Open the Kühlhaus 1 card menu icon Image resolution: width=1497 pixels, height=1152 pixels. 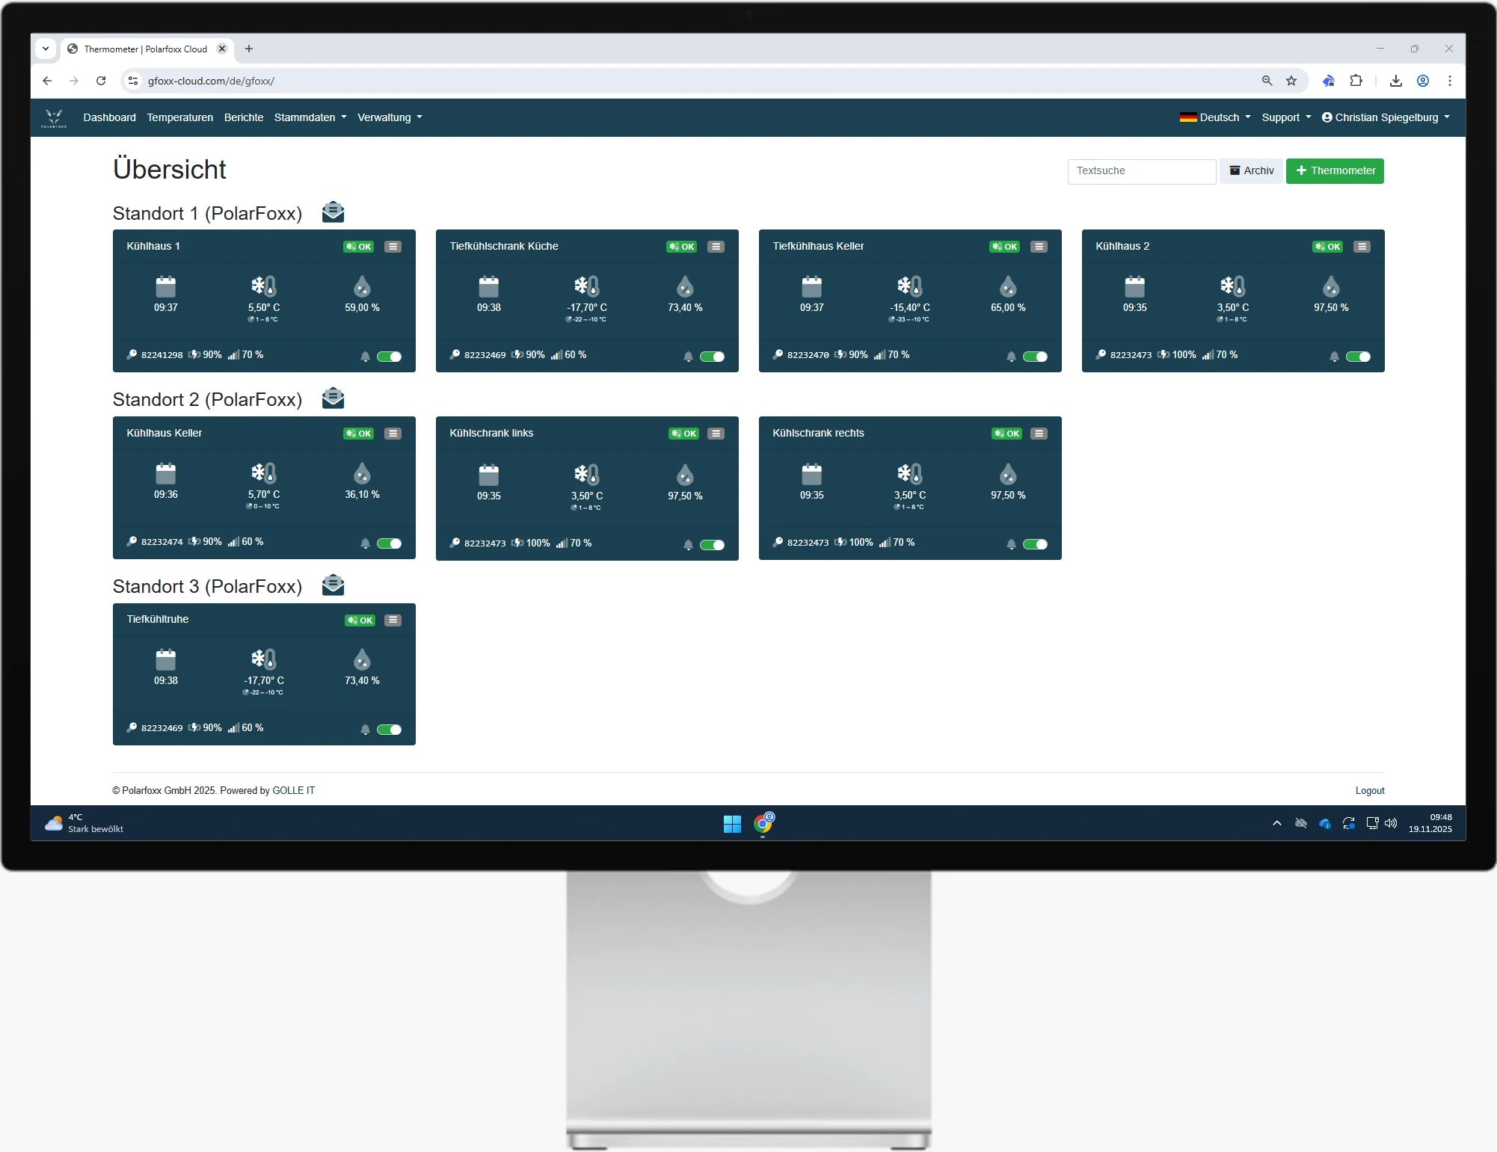point(393,247)
